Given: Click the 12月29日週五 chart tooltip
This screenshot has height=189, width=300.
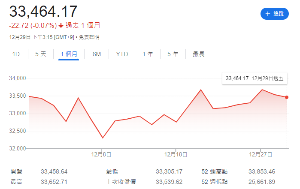Looking at the screenshot, I should tap(254, 78).
